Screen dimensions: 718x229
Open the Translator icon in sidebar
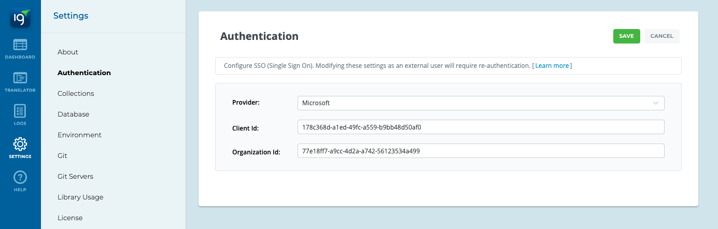20,79
